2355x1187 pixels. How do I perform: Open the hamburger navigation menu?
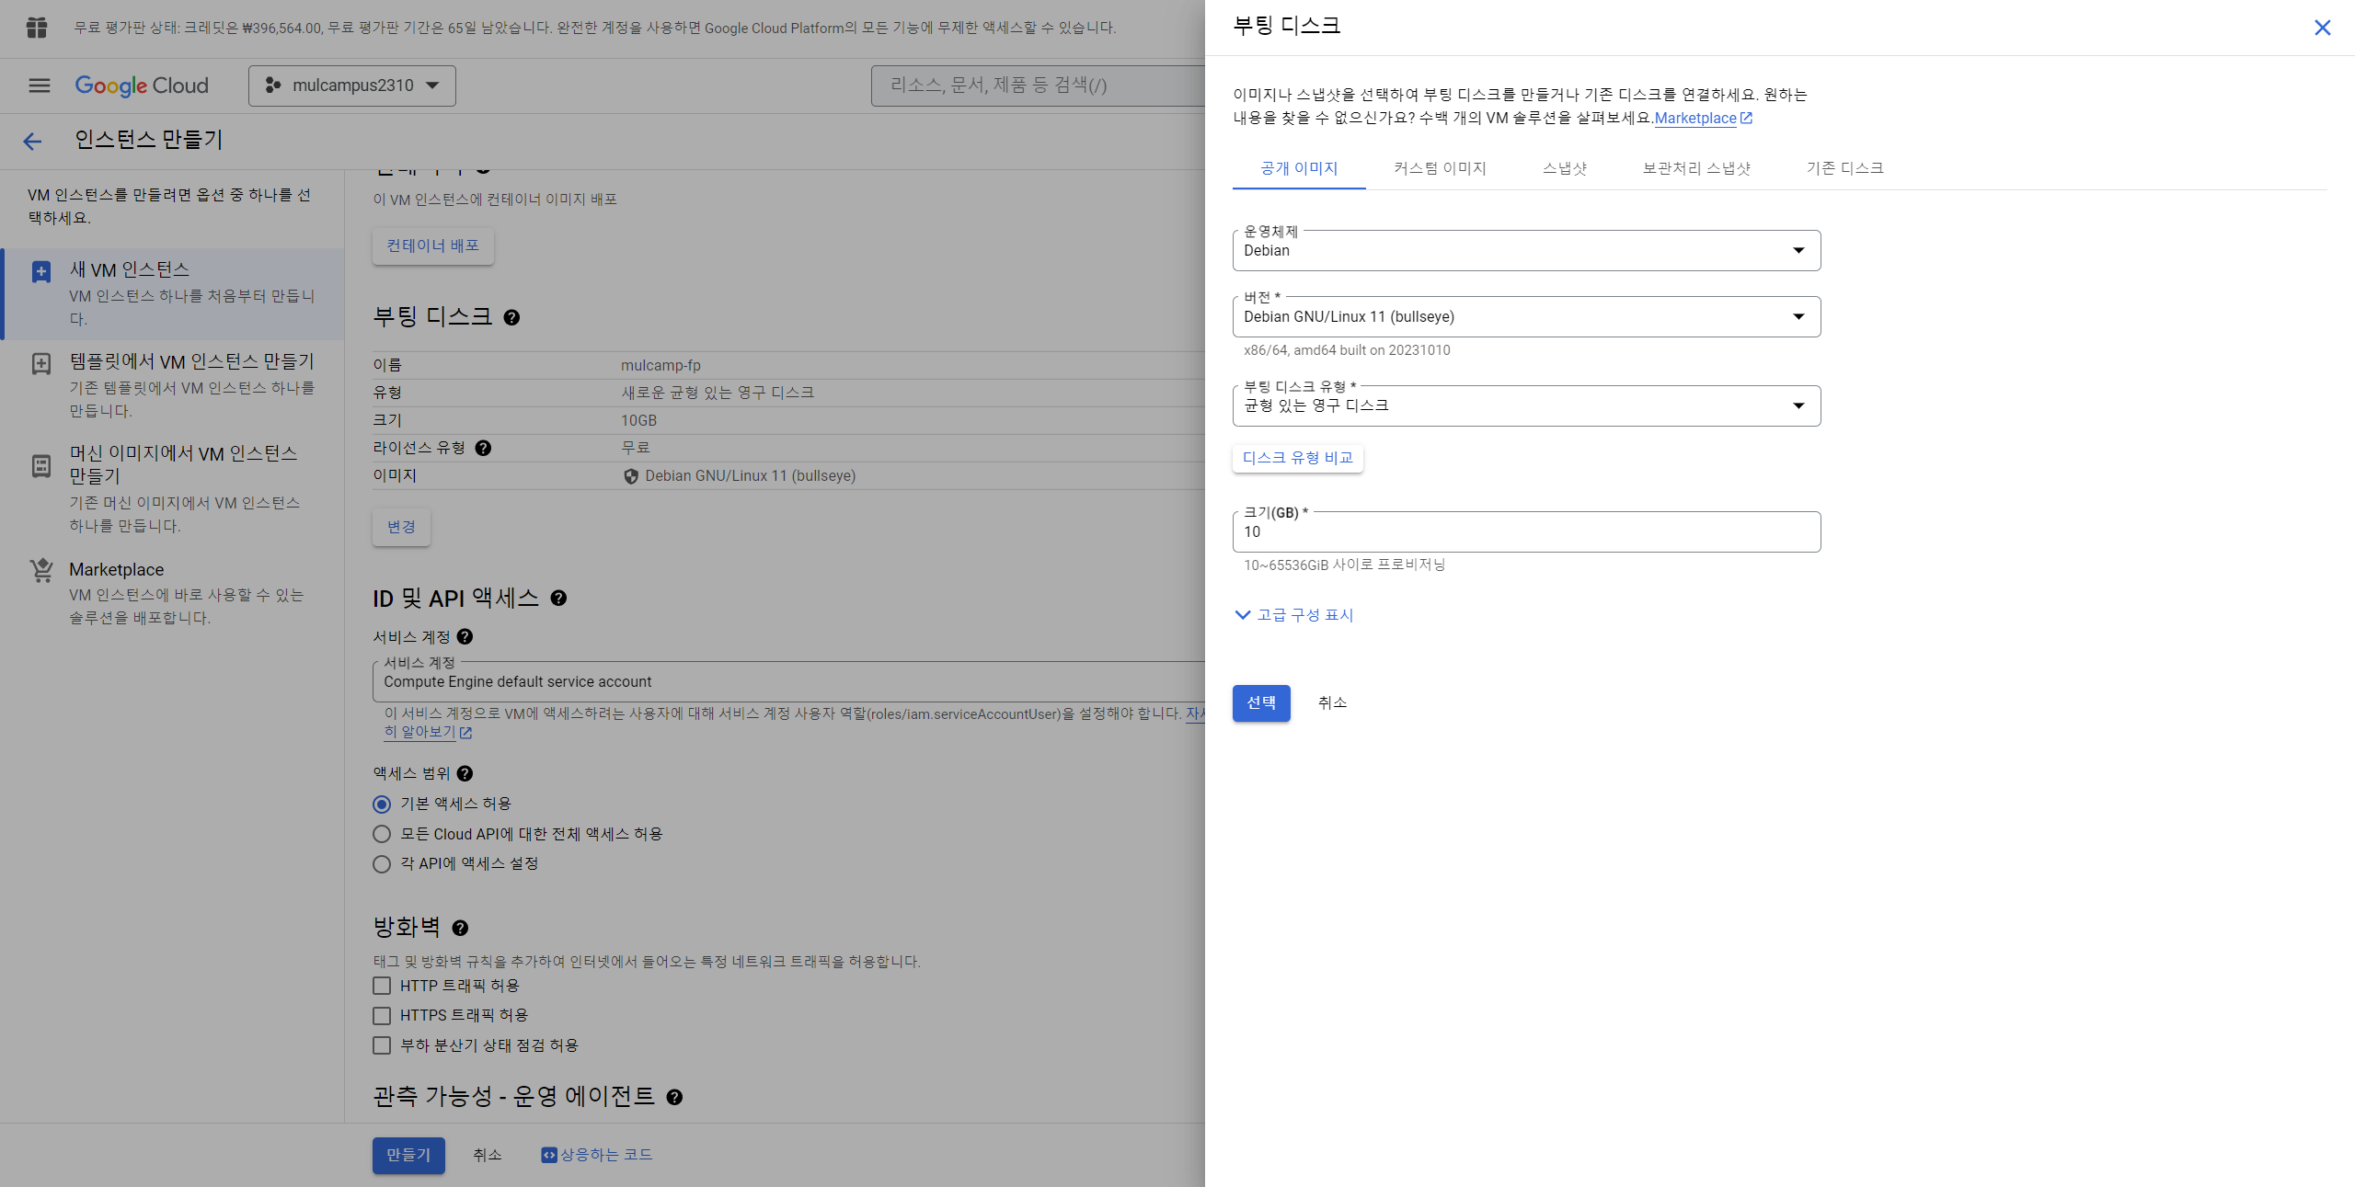tap(40, 86)
